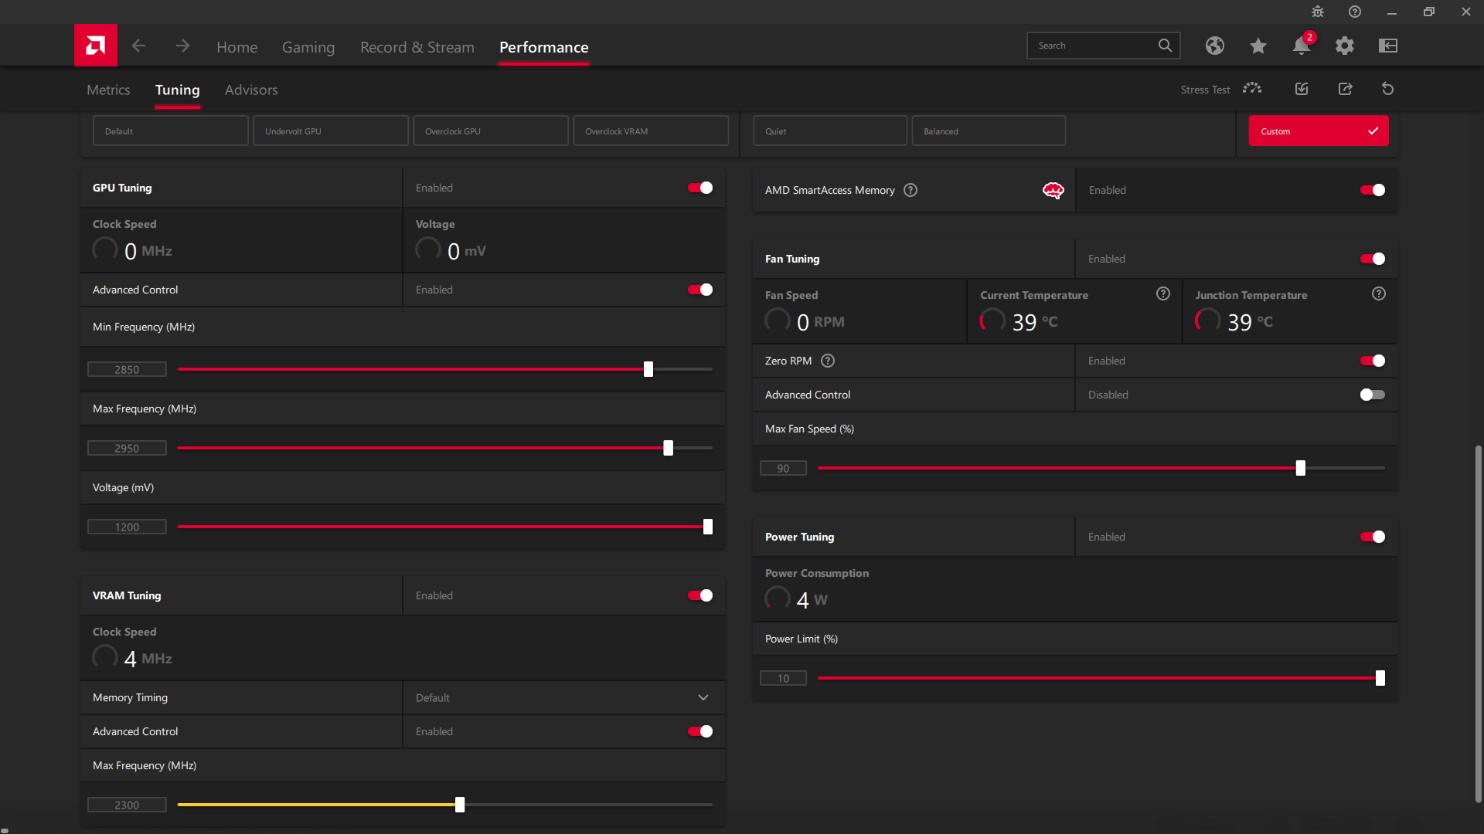The image size is (1484, 834).
Task: Select the Undervolt GPU preset
Action: click(331, 131)
